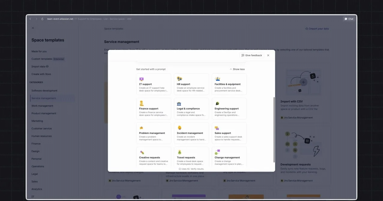Screen dimensions: 383x201
Task: Select Import data in sidebar
Action: pyautogui.click(x=40, y=66)
